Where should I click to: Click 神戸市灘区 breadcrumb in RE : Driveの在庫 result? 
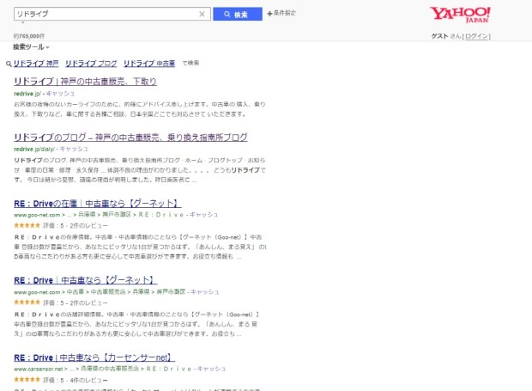coord(117,215)
